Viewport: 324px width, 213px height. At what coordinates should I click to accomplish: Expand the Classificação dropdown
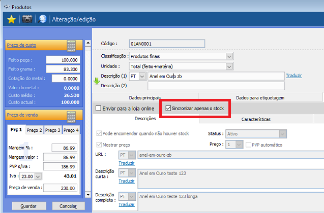229,56
